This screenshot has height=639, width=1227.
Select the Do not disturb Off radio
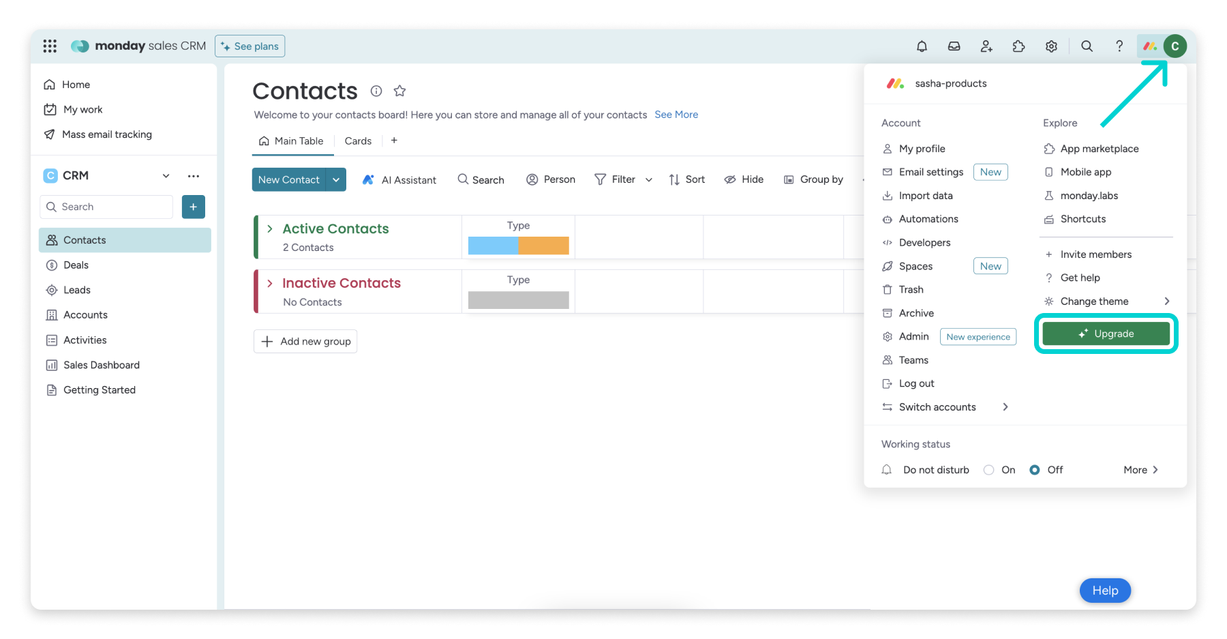click(1035, 470)
